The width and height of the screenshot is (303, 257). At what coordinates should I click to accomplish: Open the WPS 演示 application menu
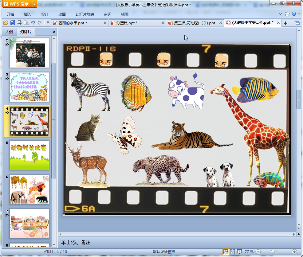click(17, 4)
